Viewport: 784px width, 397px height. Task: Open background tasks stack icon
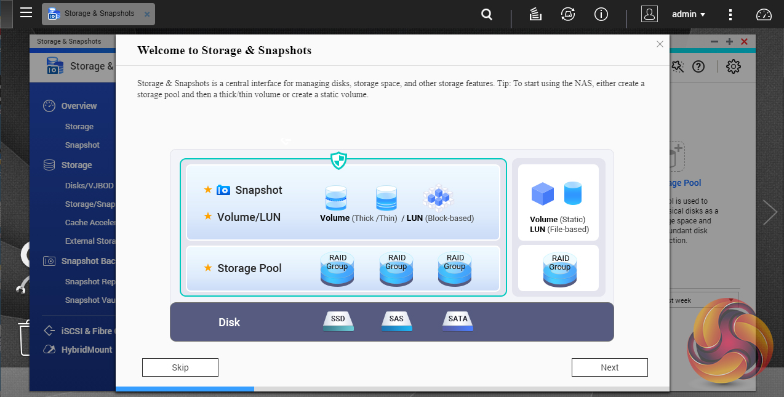pos(535,14)
